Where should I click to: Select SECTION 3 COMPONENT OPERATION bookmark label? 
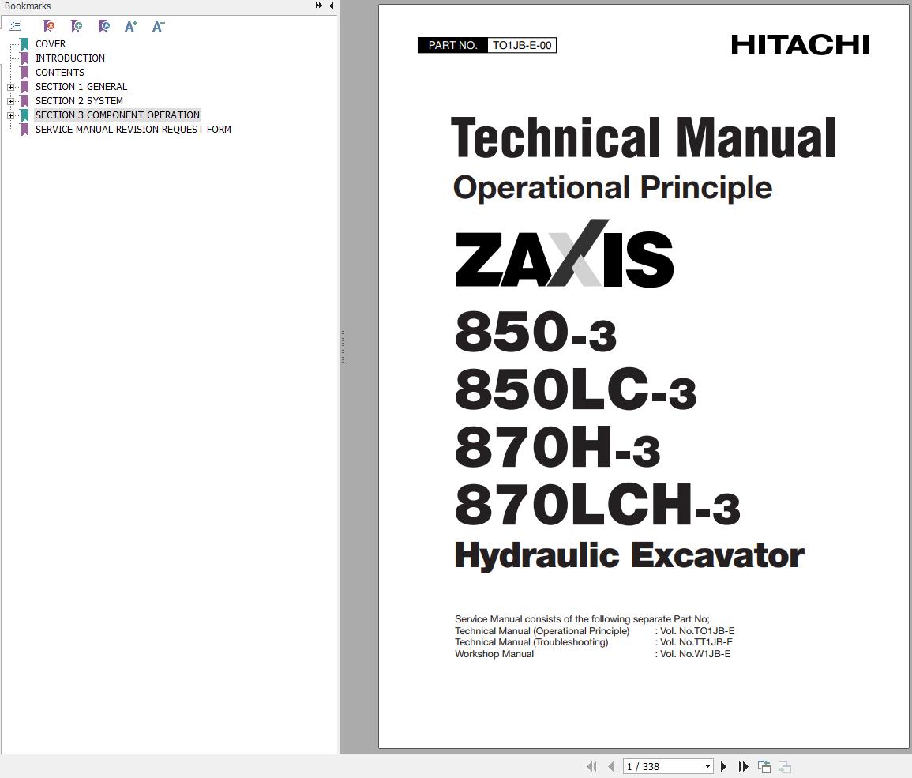(x=118, y=115)
